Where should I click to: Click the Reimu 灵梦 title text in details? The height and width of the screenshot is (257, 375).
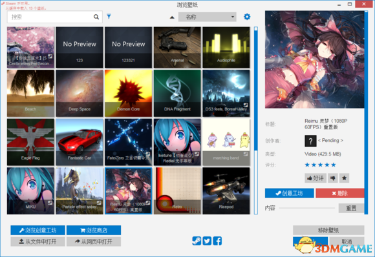point(326,124)
